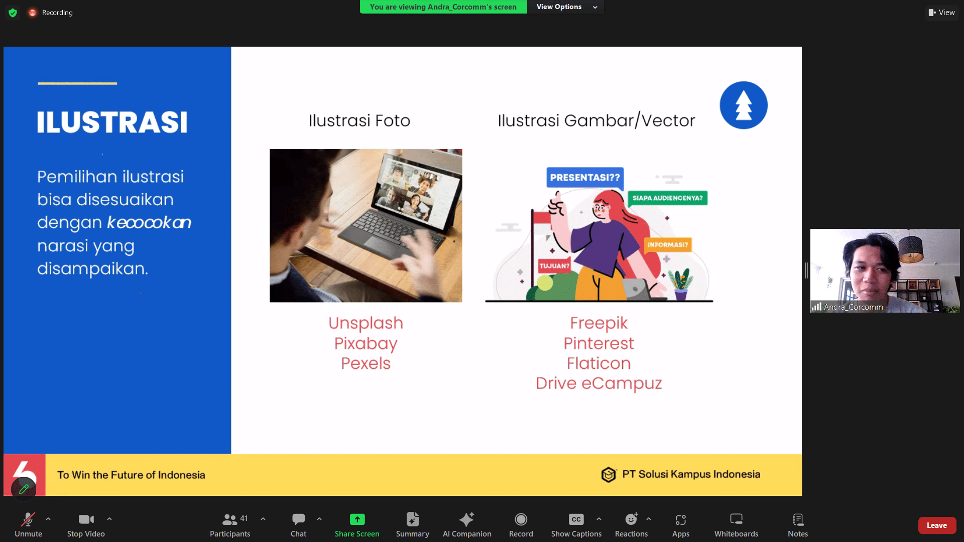Image resolution: width=964 pixels, height=542 pixels.
Task: Click the signal strength icon by Andra_Corcomm
Action: tap(816, 307)
